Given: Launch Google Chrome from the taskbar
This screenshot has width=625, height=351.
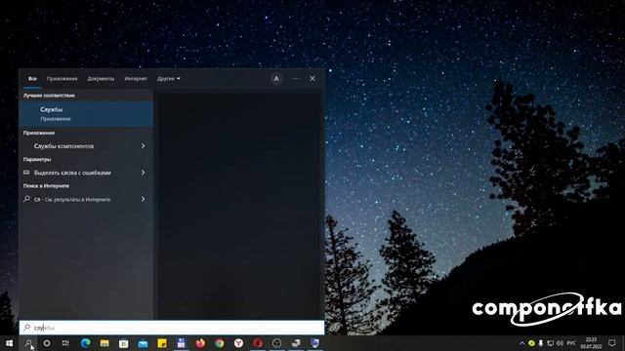Looking at the screenshot, I should 219,343.
